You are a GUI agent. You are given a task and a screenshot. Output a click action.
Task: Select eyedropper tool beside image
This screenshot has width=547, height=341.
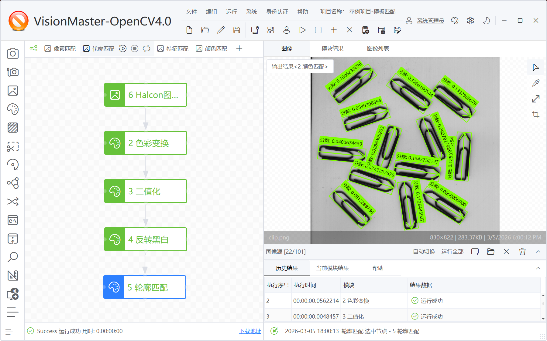[536, 83]
